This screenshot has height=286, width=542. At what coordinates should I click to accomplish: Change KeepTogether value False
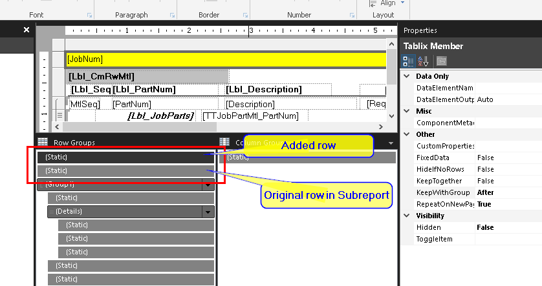[x=508, y=181]
